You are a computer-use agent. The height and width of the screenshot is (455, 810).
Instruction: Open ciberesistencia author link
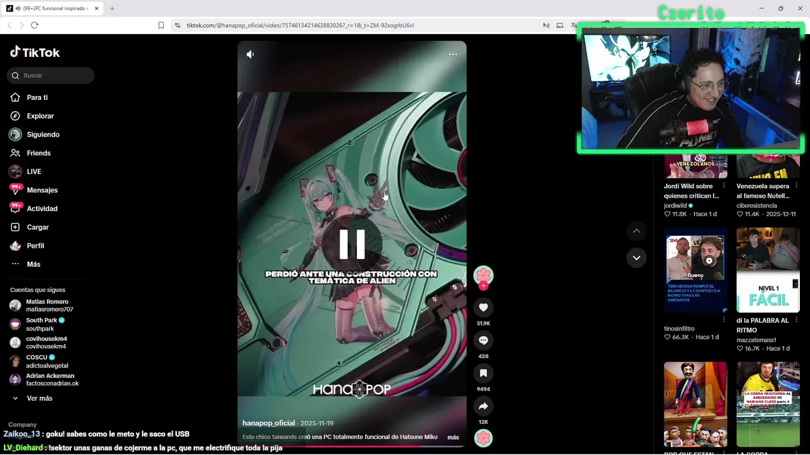pos(757,205)
